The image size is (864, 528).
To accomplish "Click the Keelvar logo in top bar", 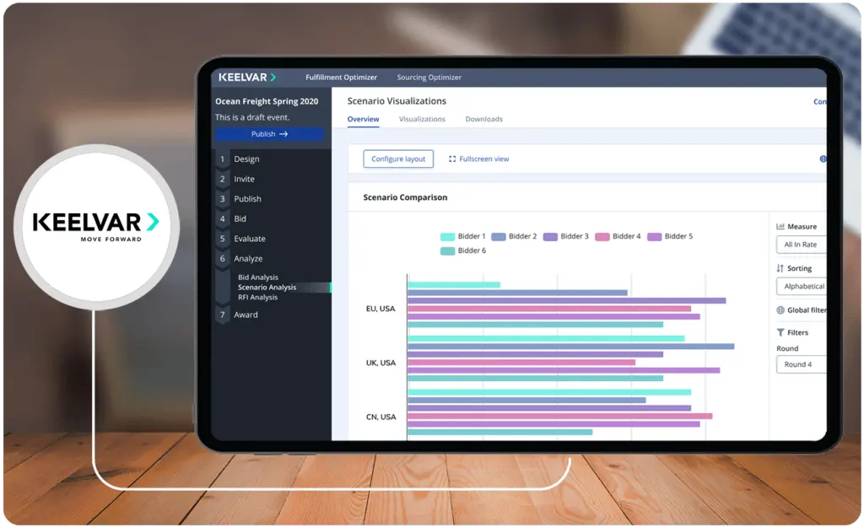I will [247, 77].
